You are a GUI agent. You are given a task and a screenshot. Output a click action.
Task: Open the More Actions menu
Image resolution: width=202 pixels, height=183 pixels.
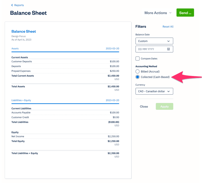pos(155,13)
